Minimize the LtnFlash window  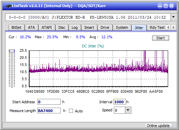[x=160, y=6]
